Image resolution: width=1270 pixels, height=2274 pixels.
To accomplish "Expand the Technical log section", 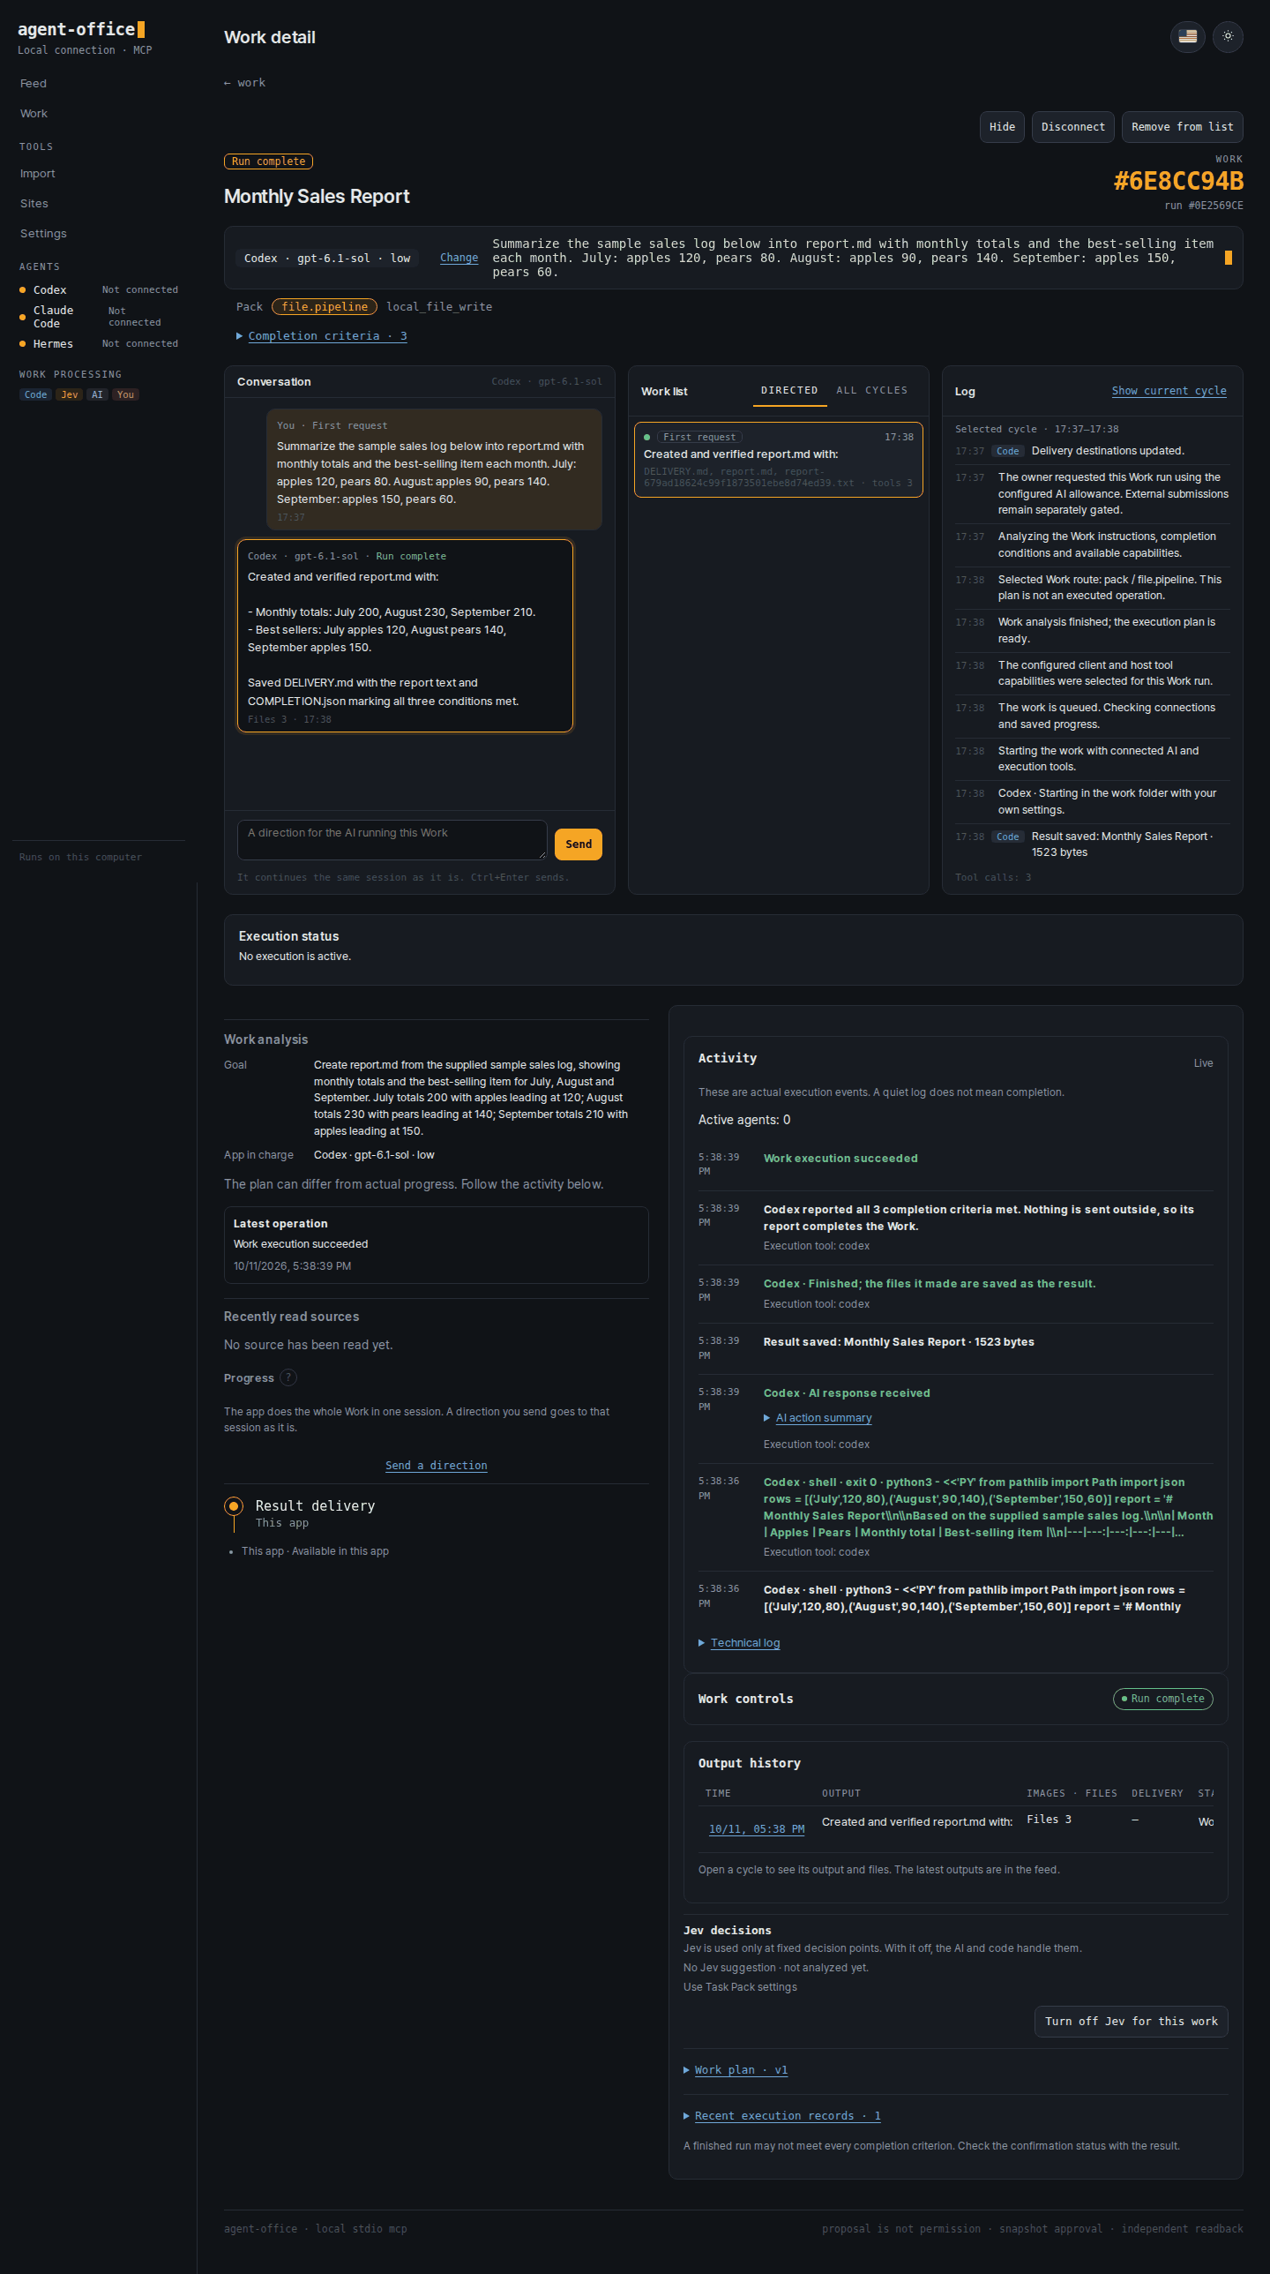I will click(740, 1643).
